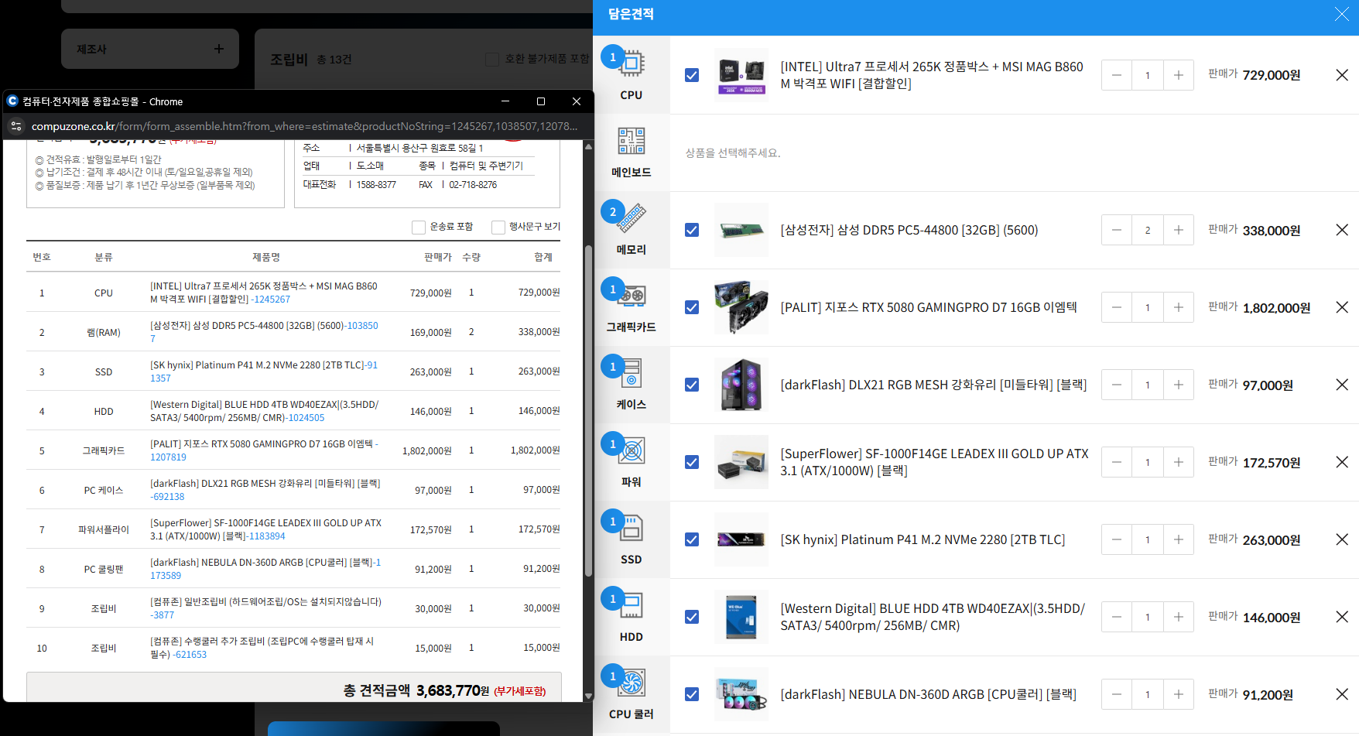The width and height of the screenshot is (1359, 736).
Task: Uncheck the NEBULA cooler item
Action: [x=692, y=694]
